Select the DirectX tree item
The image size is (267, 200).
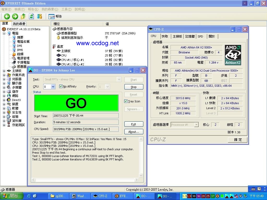pyautogui.click(x=14, y=100)
